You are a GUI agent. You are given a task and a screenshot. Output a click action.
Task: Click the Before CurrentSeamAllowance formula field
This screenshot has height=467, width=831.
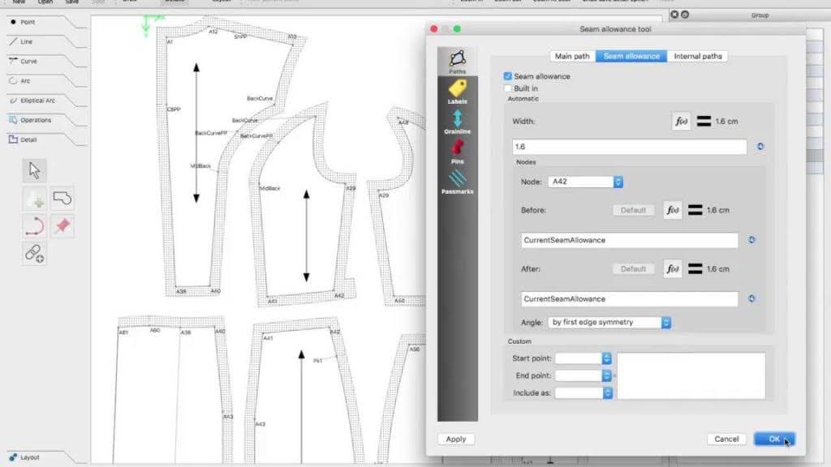pyautogui.click(x=629, y=240)
